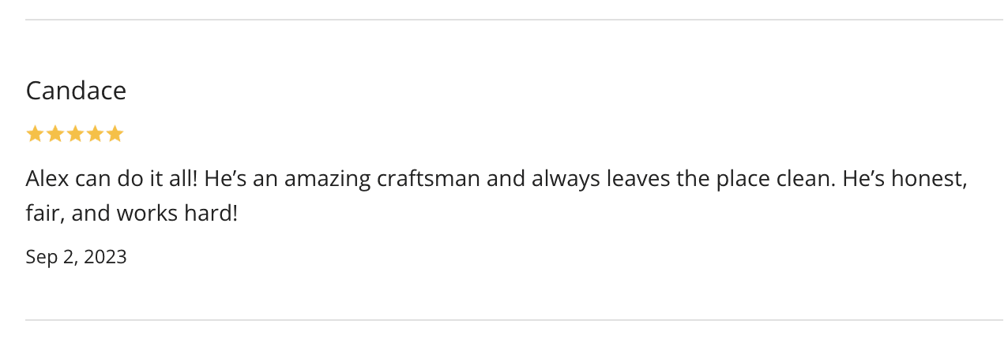Viewport: 1008px width, 350px height.
Task: Click the word "honest," in the review
Action: point(929,178)
